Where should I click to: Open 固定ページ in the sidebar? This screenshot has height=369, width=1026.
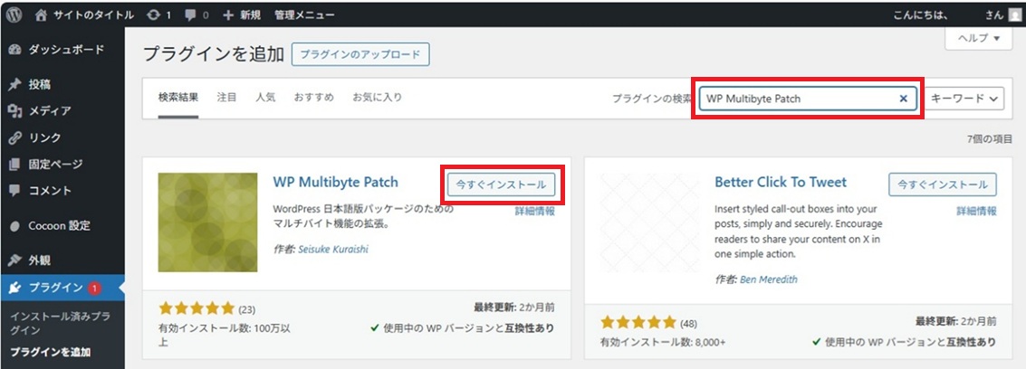coord(55,165)
